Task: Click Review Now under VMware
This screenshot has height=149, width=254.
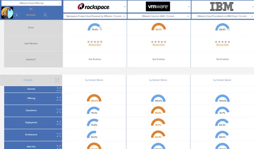Action: coord(159,45)
